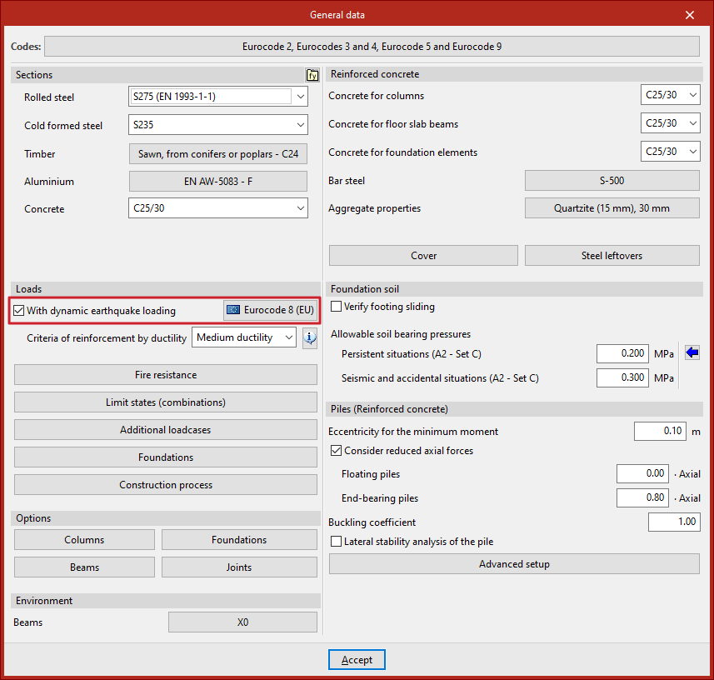Click the info icon beside Medium ductility

click(310, 338)
